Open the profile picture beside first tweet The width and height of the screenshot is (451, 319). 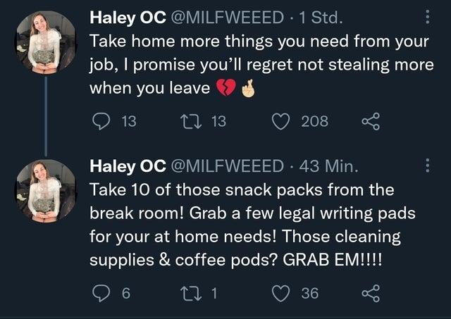tap(45, 42)
